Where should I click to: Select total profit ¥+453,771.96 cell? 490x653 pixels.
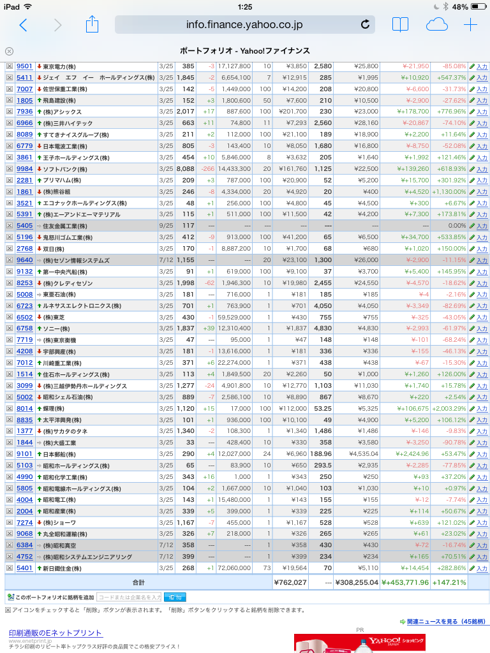pos(405,582)
